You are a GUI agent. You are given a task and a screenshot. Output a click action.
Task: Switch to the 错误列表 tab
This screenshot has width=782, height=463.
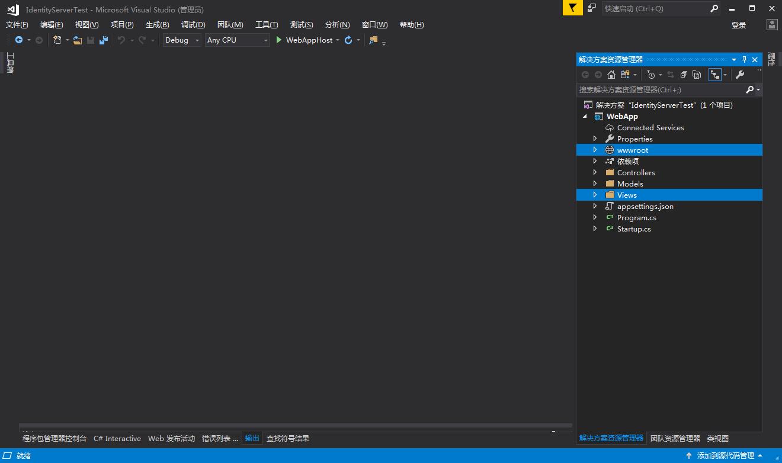coord(220,439)
